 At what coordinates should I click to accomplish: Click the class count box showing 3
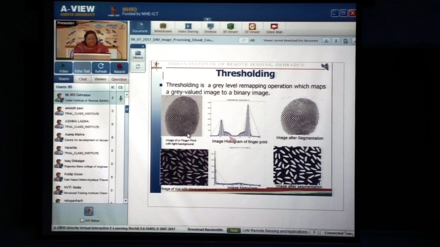pos(314,232)
